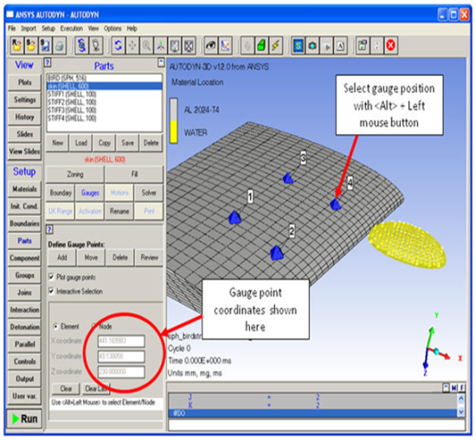The height and width of the screenshot is (440, 476).
Task: Click the X co-ordinate input field
Action: (121, 341)
